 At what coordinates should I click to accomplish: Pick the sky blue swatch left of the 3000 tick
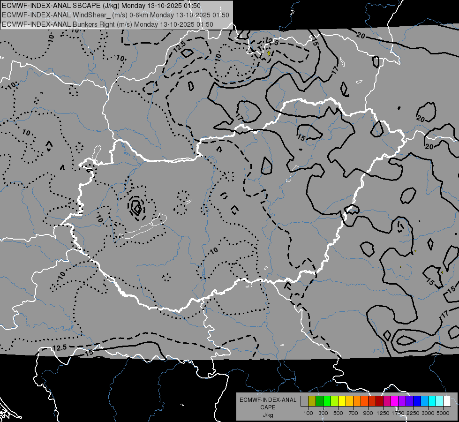[x=424, y=401]
